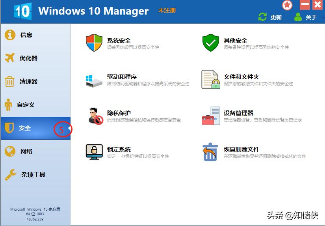Click description 保护您的敏感文件和文件夹的安全性
The width and height of the screenshot is (325, 226).
(x=258, y=84)
